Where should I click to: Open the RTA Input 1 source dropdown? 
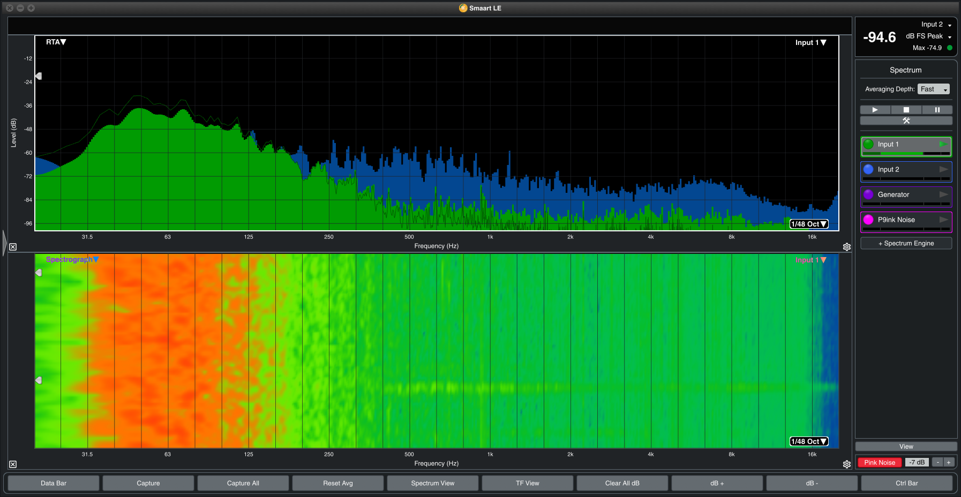tap(810, 42)
